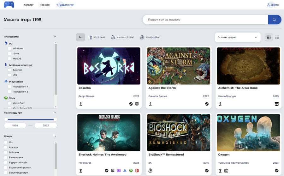Click Steam icon on Bosorka card
284x176 pixels.
131,104
